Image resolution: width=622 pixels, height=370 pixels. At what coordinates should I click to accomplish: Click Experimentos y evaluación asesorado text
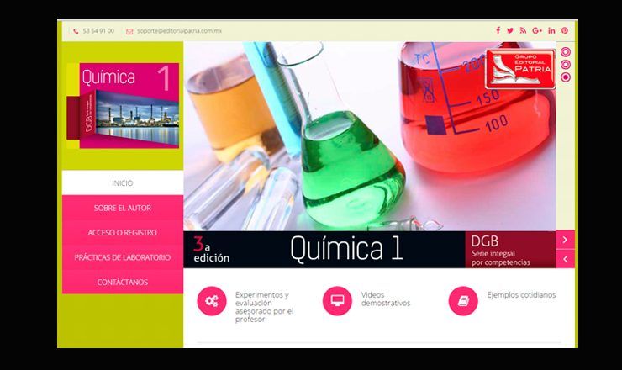pyautogui.click(x=264, y=307)
